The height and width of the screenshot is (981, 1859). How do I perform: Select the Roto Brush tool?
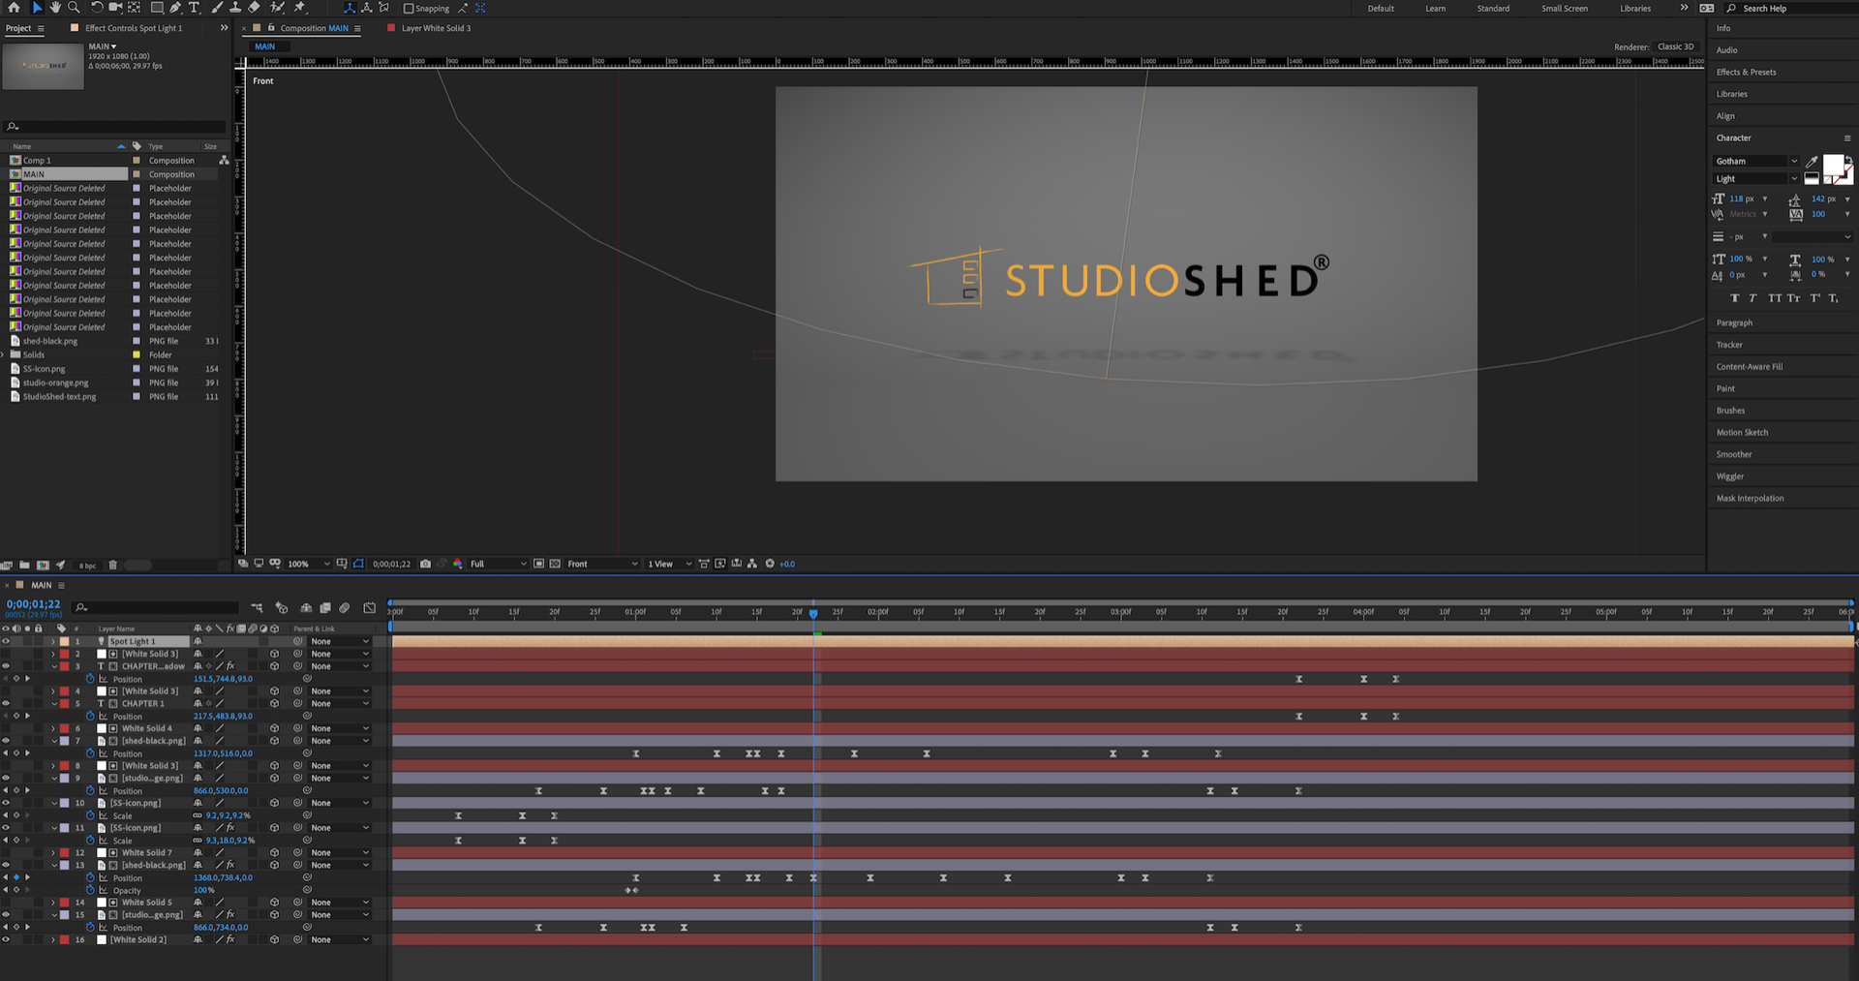tap(277, 8)
